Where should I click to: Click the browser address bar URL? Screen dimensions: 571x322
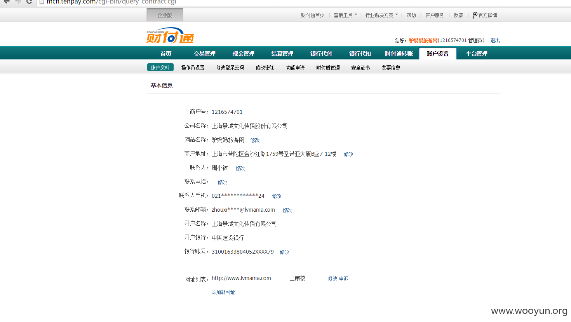pos(111,2)
